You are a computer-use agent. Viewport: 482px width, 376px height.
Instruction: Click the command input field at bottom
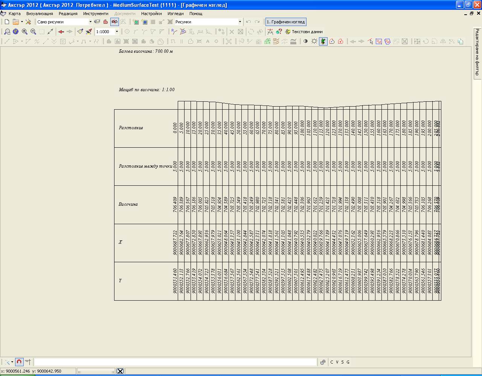pos(175,362)
